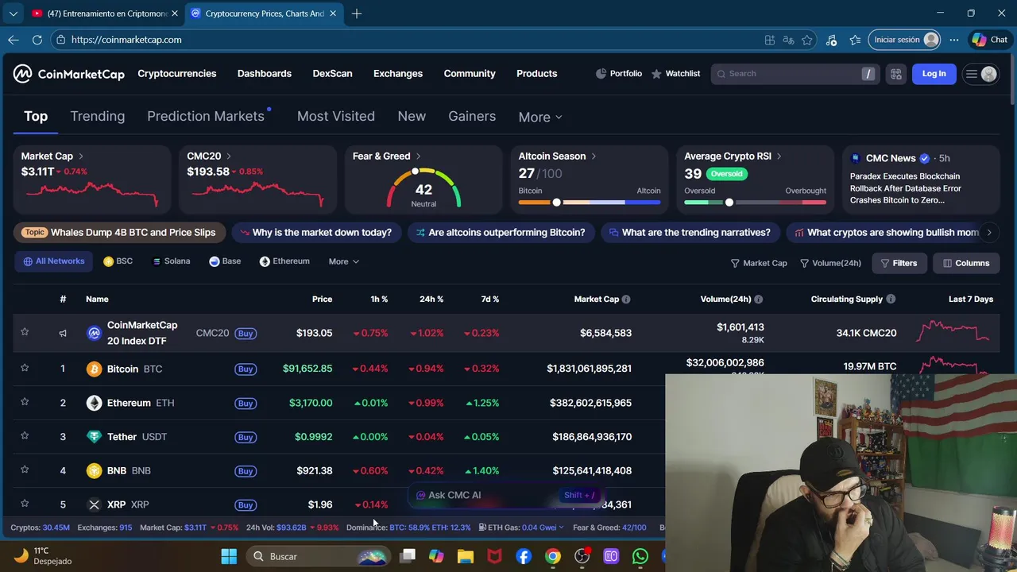This screenshot has width=1017, height=572.
Task: Select the Ethereum network filter
Action: (x=284, y=261)
